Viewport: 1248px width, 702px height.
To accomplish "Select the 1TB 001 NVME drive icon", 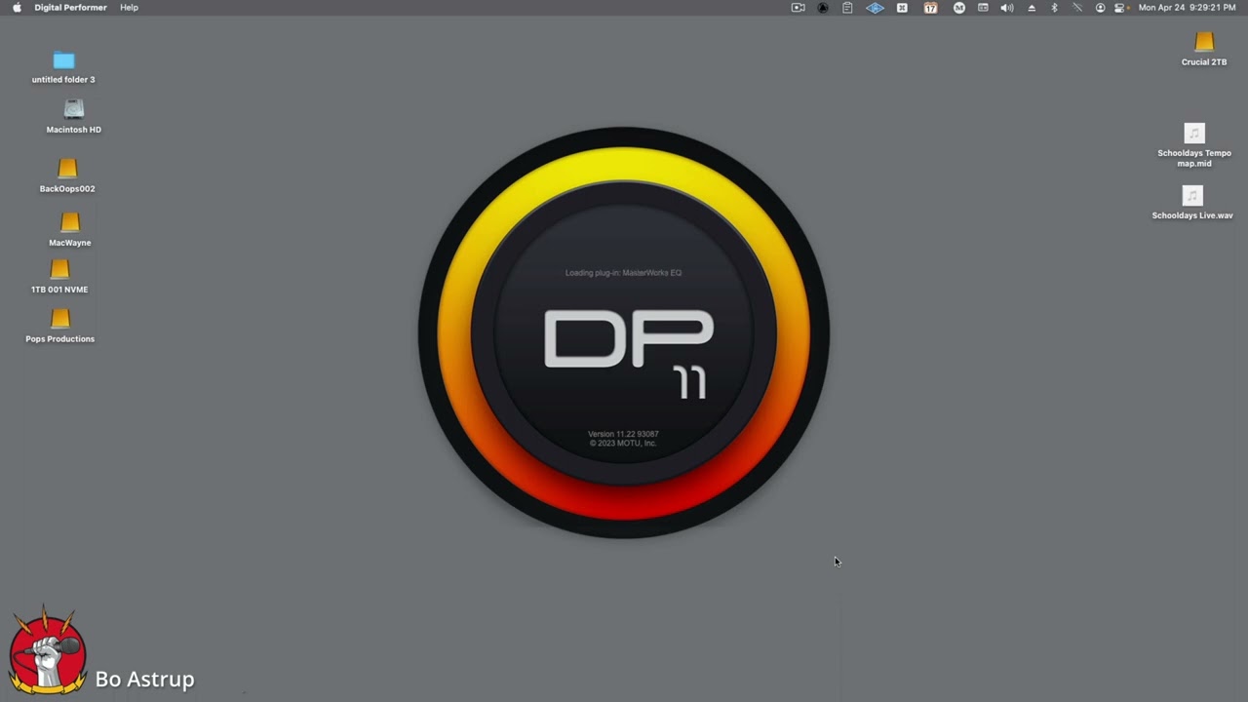I will 59,269.
